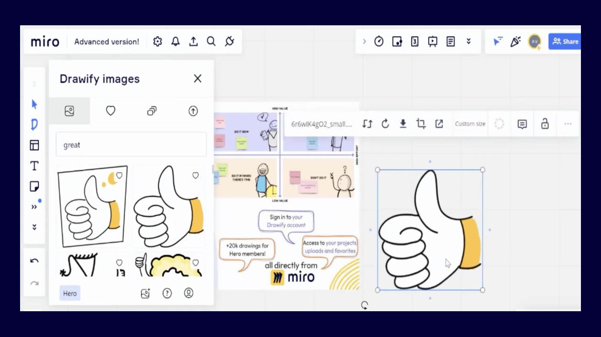Open the more options ellipsis on image toolbar
This screenshot has height=337, width=601.
coord(568,123)
